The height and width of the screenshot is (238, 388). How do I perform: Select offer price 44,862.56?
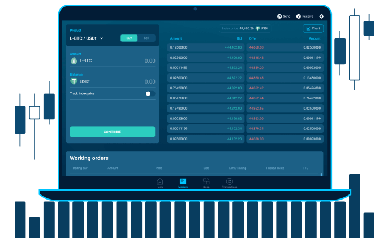tap(256, 109)
